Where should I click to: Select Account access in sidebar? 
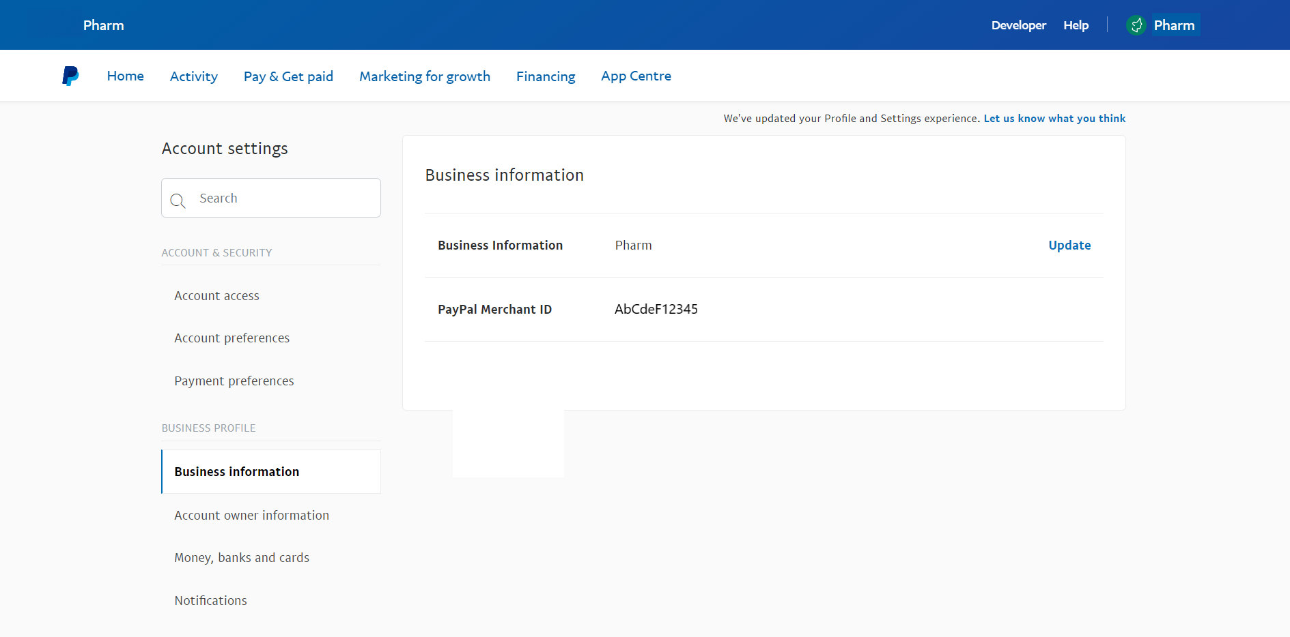[x=216, y=295]
